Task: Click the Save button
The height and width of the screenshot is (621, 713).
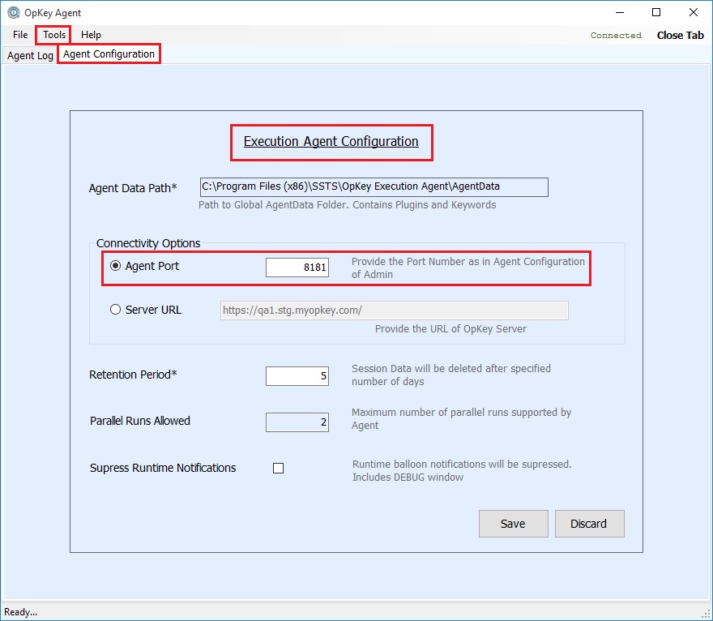Action: pyautogui.click(x=514, y=524)
